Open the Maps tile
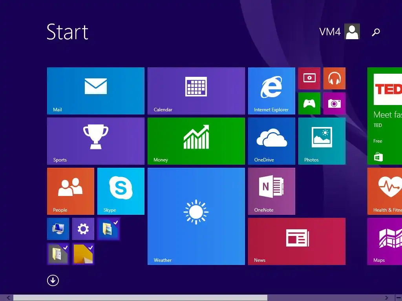The width and height of the screenshot is (402, 301). pos(385,241)
